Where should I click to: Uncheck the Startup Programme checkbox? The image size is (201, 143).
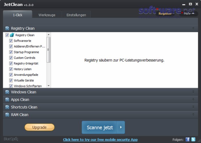point(11,52)
